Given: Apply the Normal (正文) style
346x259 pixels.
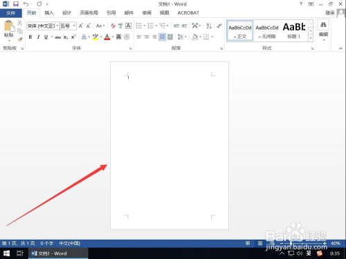Looking at the screenshot, I should point(240,31).
